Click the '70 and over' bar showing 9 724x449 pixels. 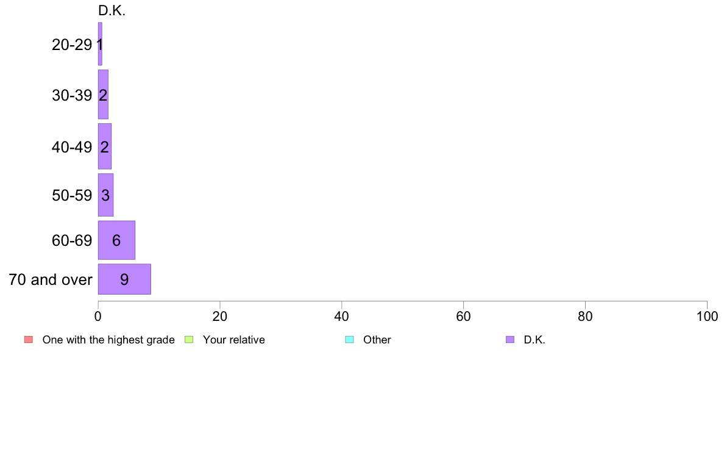125,279
